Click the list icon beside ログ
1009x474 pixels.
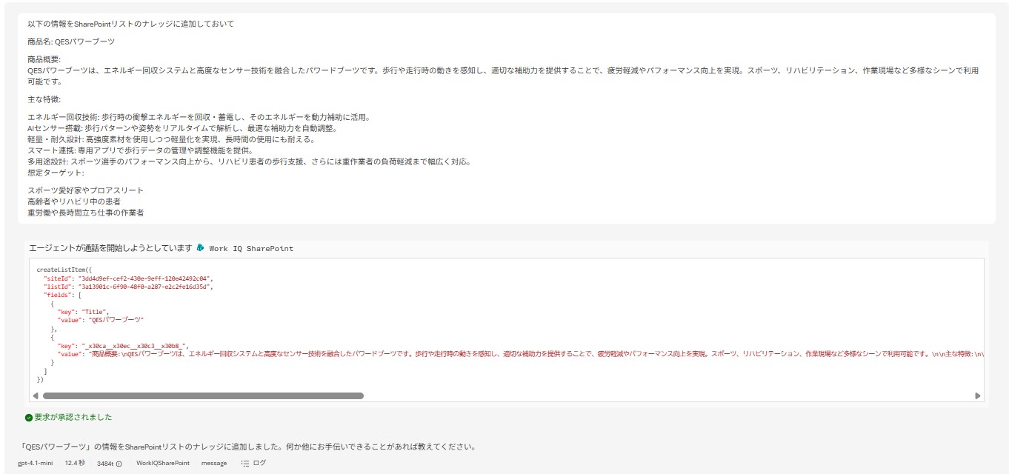point(245,464)
